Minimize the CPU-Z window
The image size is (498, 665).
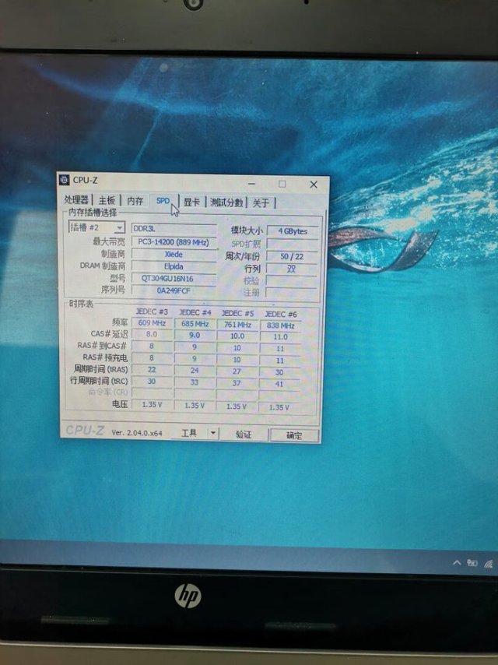pos(252,184)
